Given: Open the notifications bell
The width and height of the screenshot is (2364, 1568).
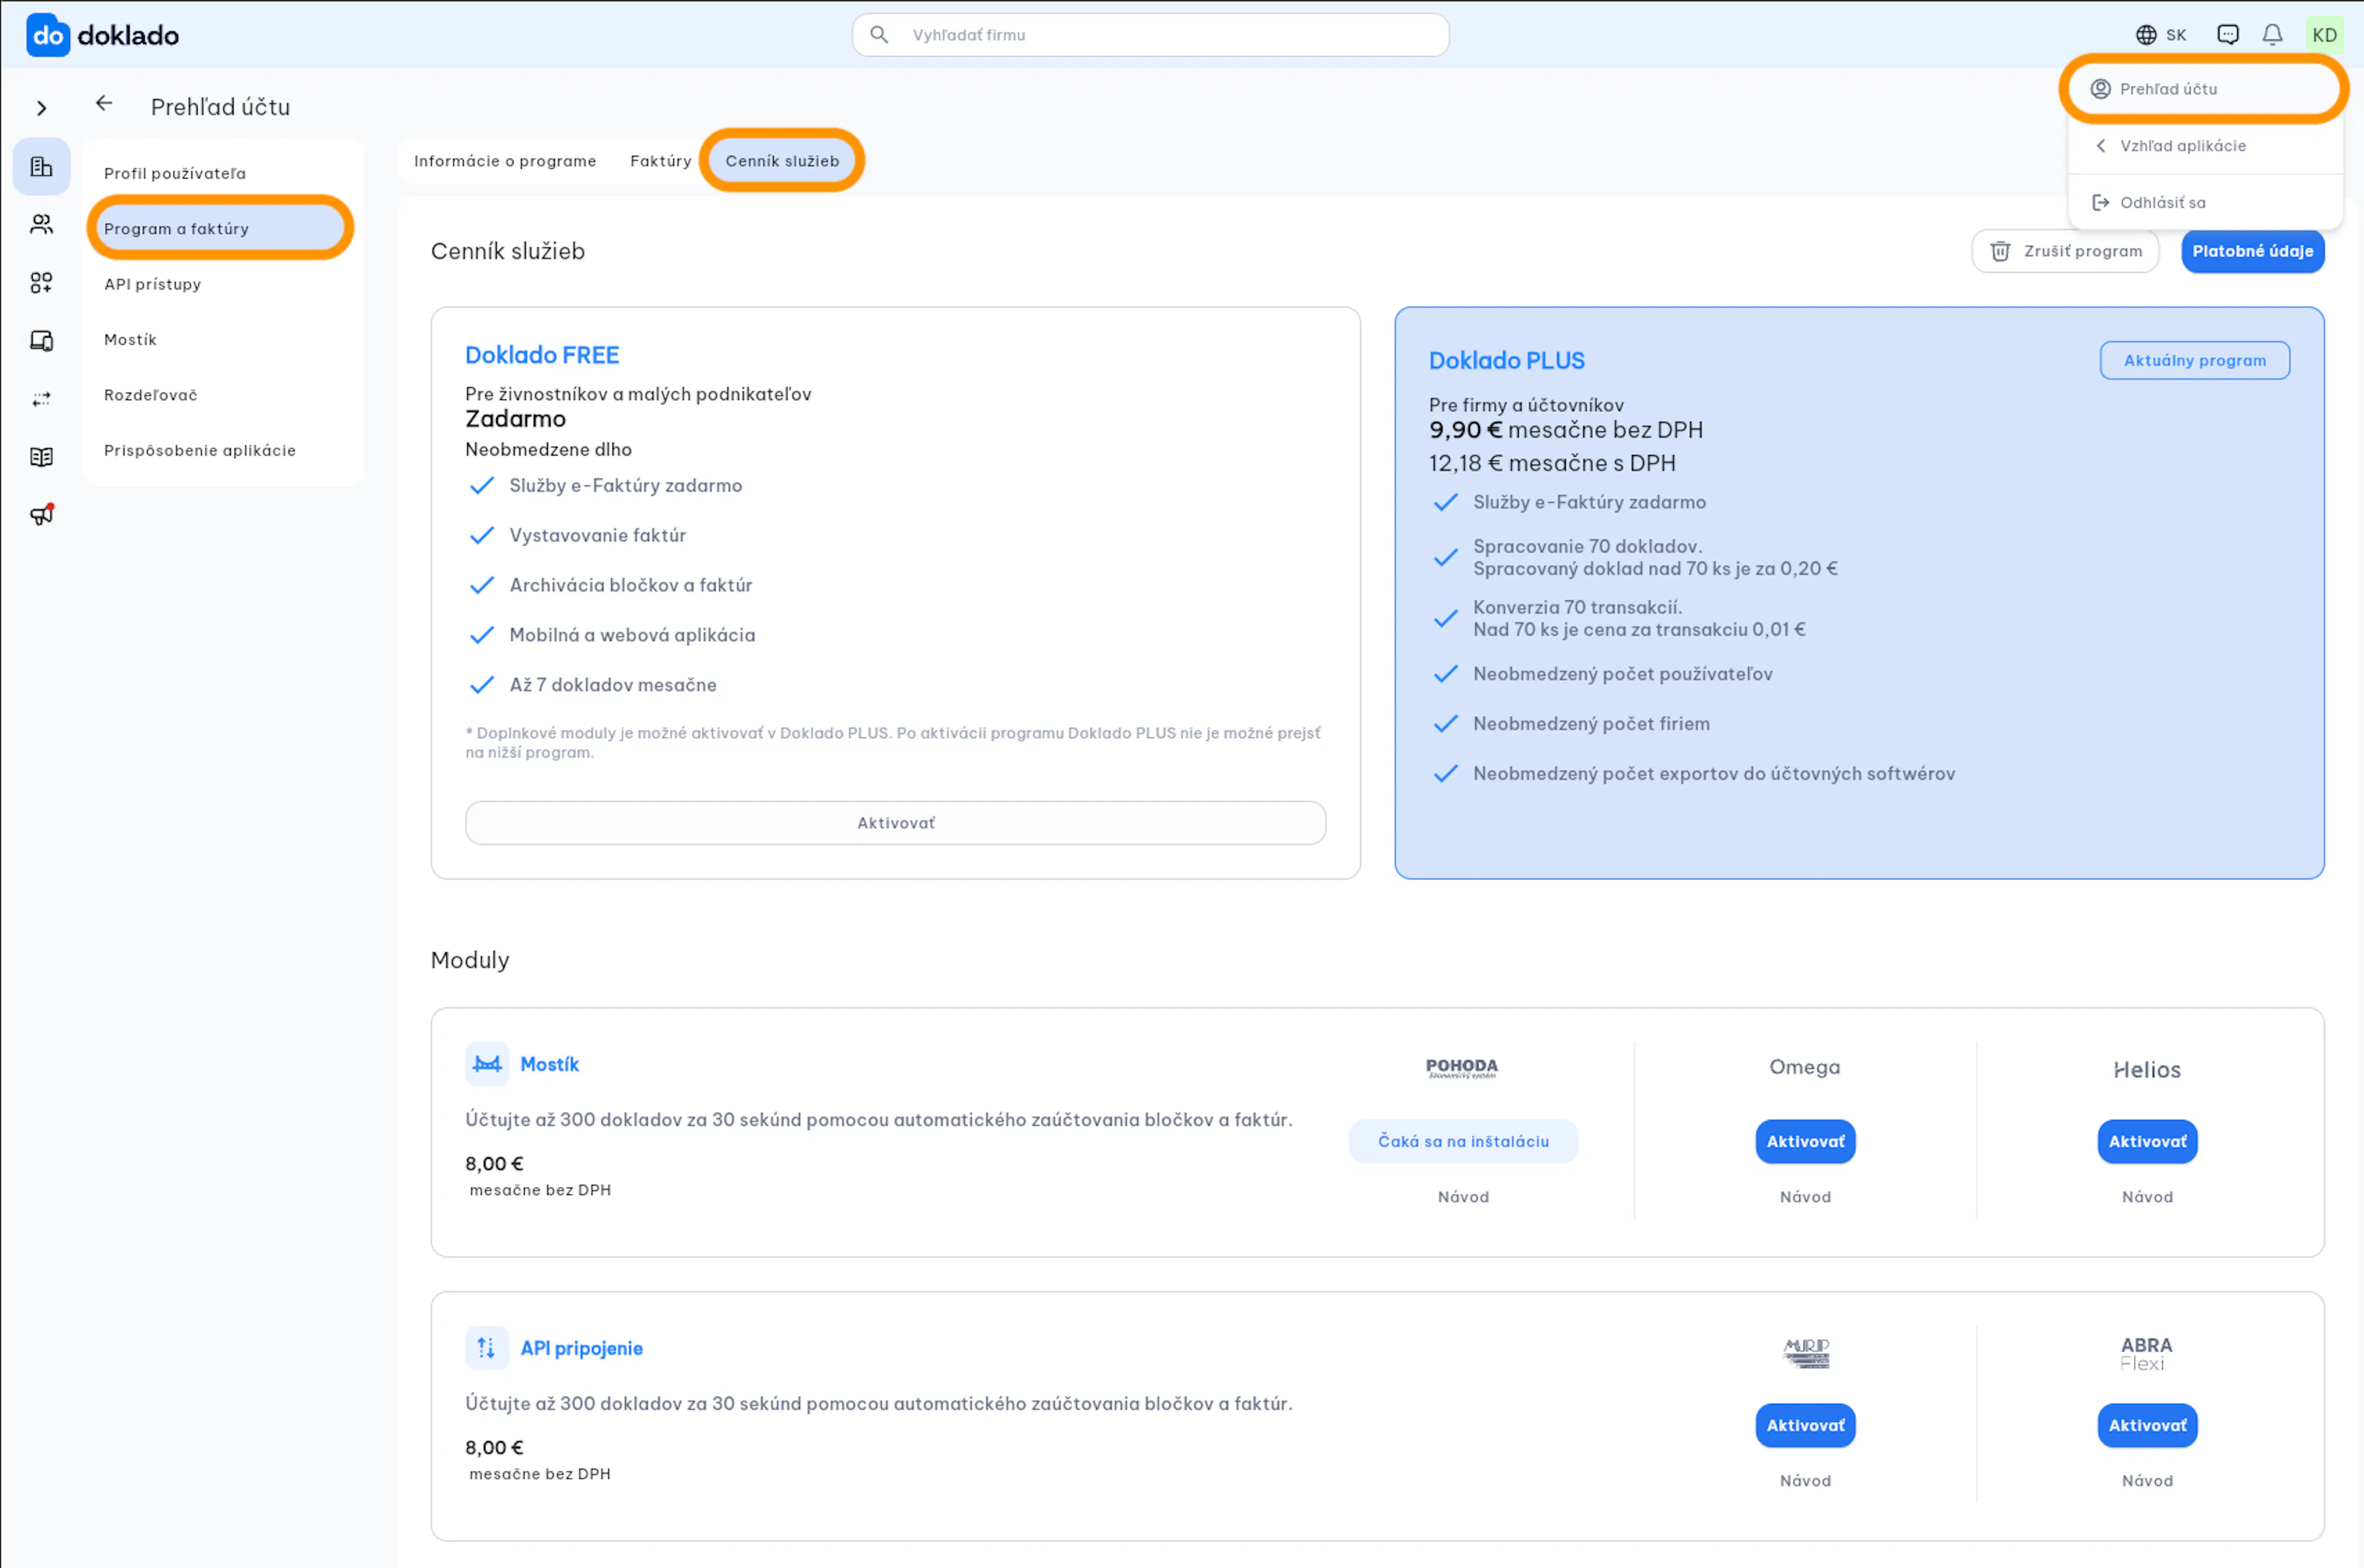Looking at the screenshot, I should tap(2273, 35).
